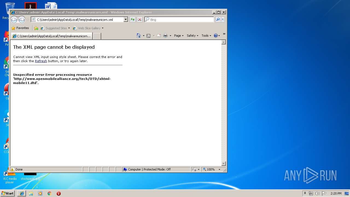Expand the command bar overflow chevron
The width and height of the screenshot is (350, 197).
(224, 34)
